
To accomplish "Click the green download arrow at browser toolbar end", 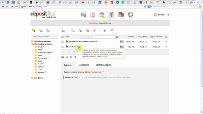I will 200,6.
